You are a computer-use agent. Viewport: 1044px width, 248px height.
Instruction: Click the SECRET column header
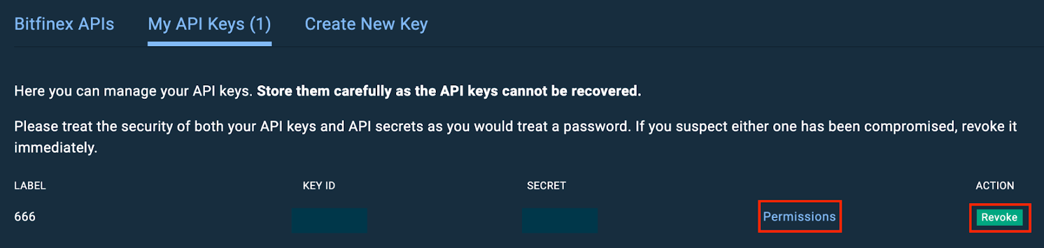click(x=546, y=186)
